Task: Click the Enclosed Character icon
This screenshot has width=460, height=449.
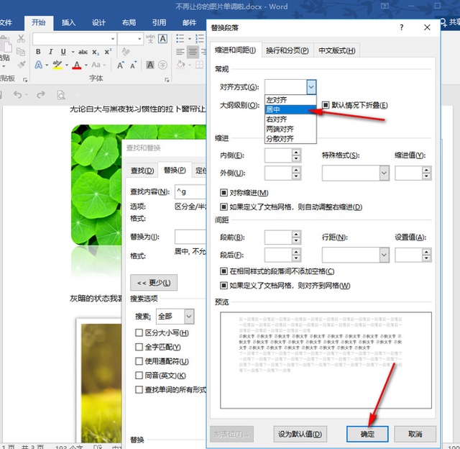Action: (162, 65)
